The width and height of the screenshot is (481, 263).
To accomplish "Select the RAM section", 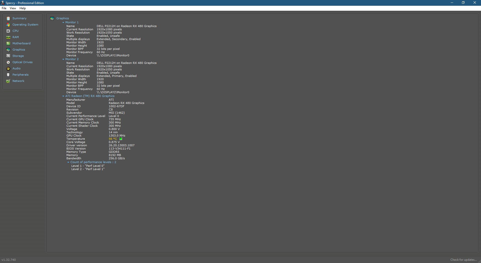I will point(16,37).
